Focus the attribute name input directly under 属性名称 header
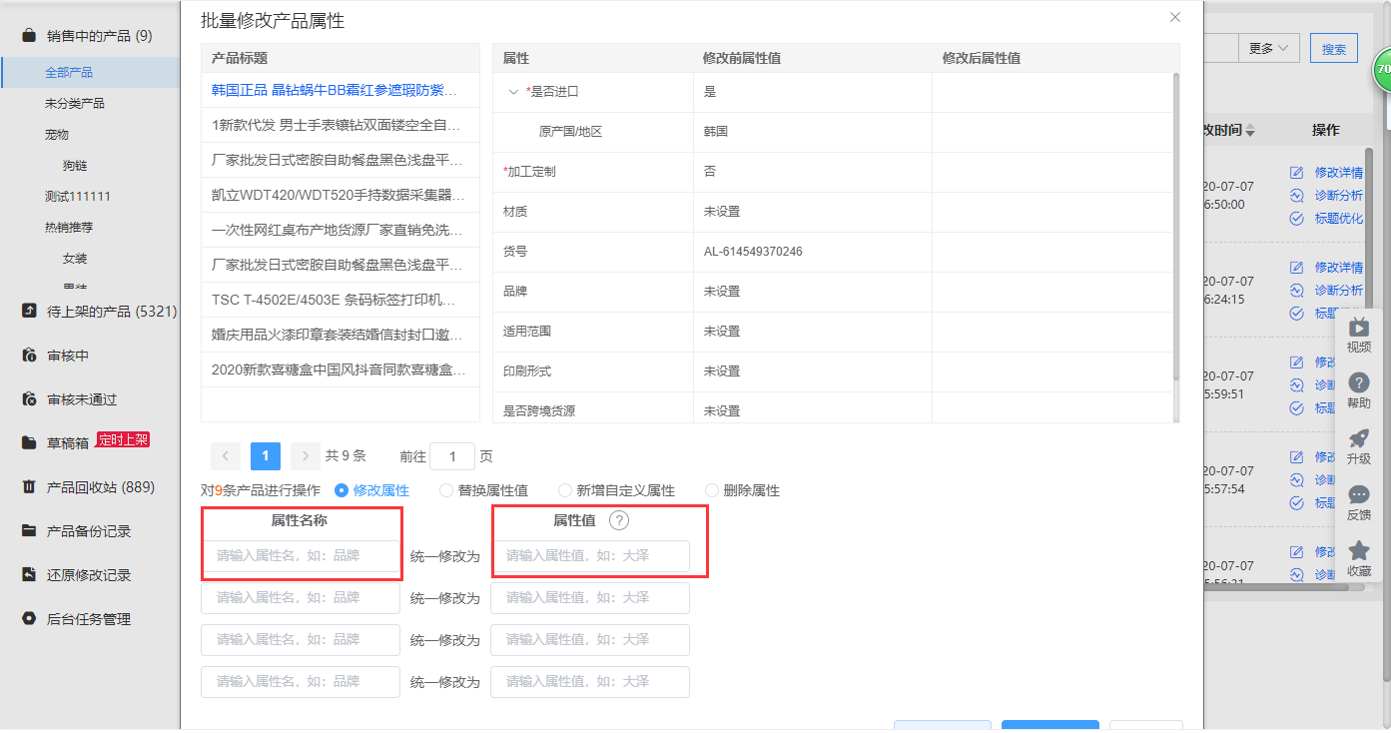Screen dimensions: 1391x733 click(301, 556)
